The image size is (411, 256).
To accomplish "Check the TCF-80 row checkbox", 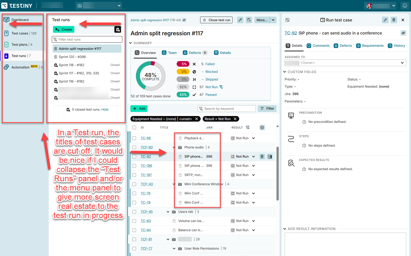I will pyautogui.click(x=134, y=147).
